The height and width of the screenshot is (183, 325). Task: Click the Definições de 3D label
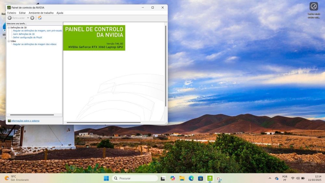(19, 27)
